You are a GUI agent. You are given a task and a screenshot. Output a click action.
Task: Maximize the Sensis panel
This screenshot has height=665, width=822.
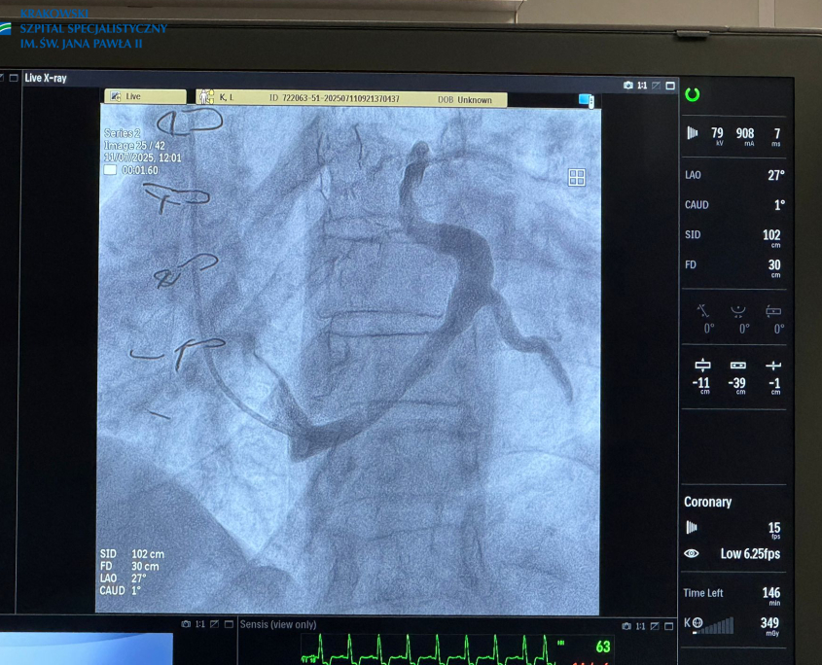coord(669,626)
